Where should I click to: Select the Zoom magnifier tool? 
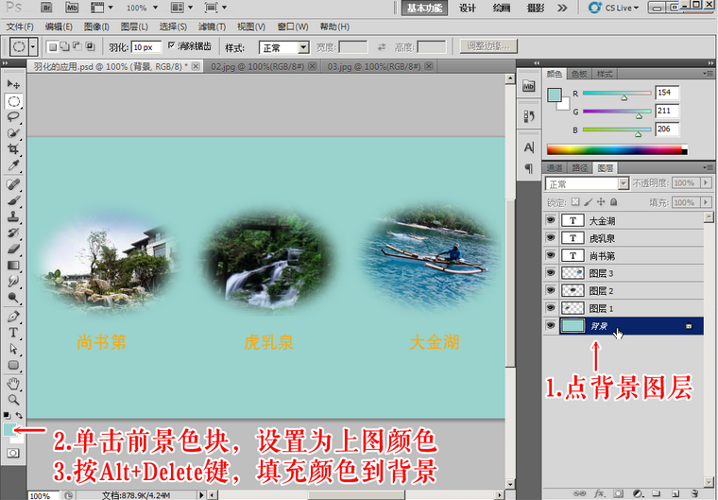[x=14, y=399]
